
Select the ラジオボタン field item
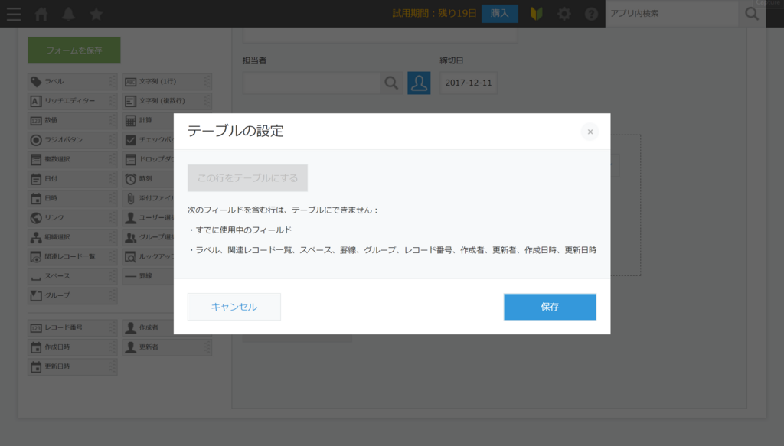click(x=73, y=140)
